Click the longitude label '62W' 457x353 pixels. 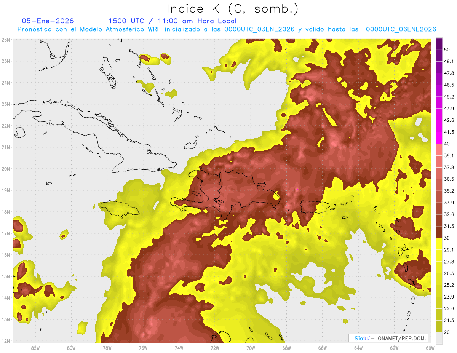point(394,348)
